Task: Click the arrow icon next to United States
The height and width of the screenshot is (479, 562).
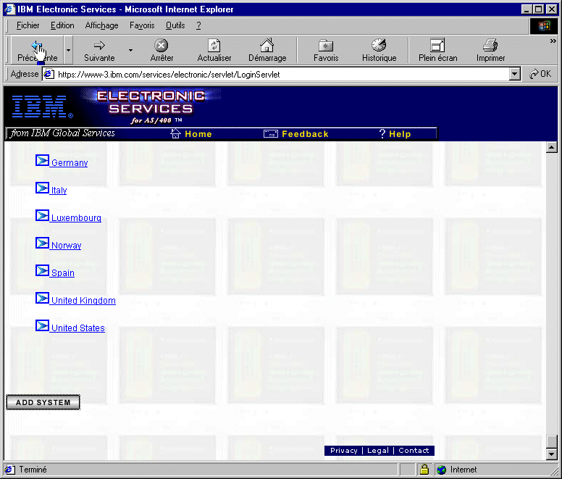Action: point(42,325)
